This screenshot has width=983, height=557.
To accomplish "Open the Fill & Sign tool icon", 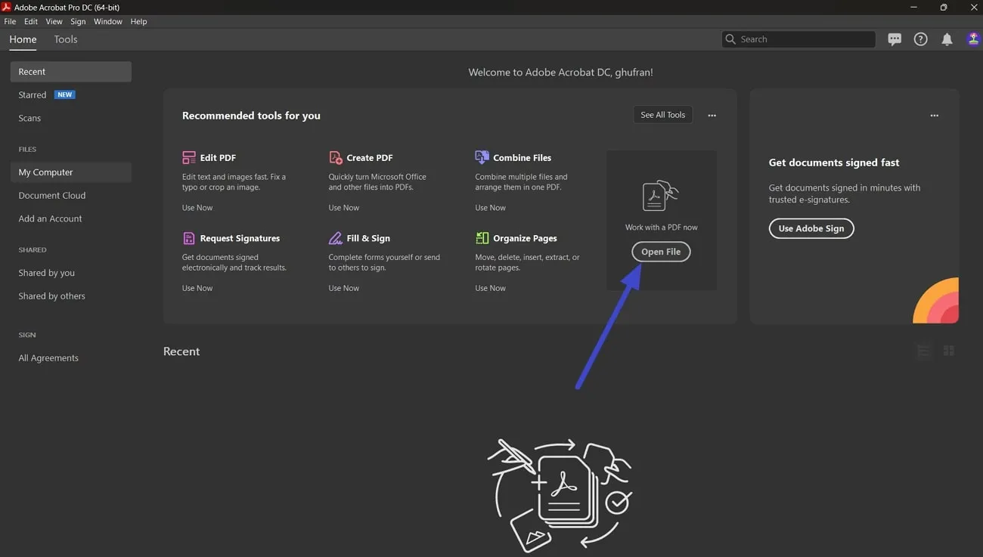I will point(335,237).
